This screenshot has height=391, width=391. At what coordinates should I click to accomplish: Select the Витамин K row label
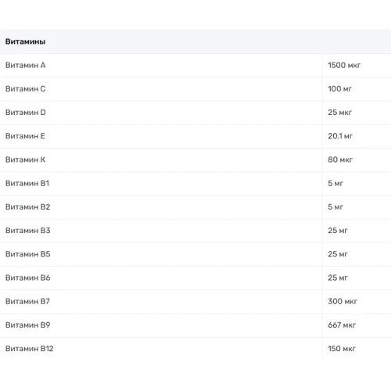[x=25, y=160]
